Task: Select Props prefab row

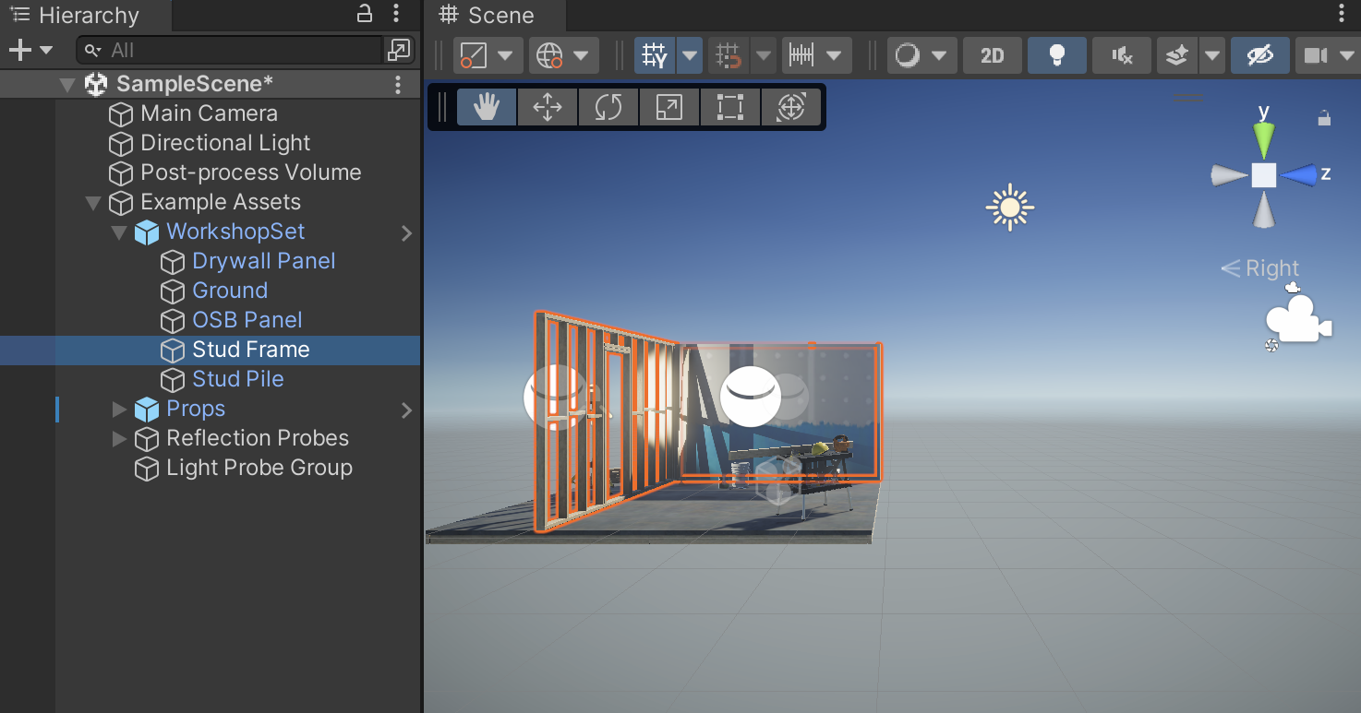Action: point(195,409)
